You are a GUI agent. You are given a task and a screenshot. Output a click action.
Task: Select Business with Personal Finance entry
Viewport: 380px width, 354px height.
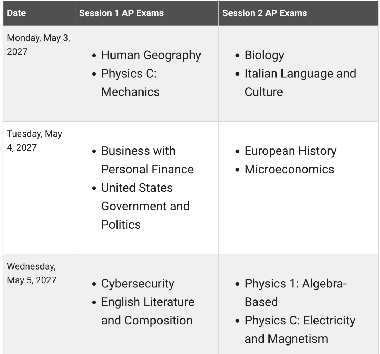click(147, 160)
